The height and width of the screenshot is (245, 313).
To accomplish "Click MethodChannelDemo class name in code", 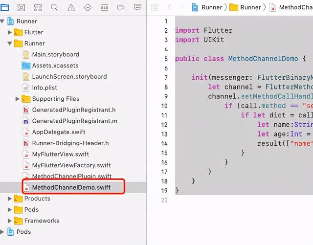I will (x=263, y=59).
